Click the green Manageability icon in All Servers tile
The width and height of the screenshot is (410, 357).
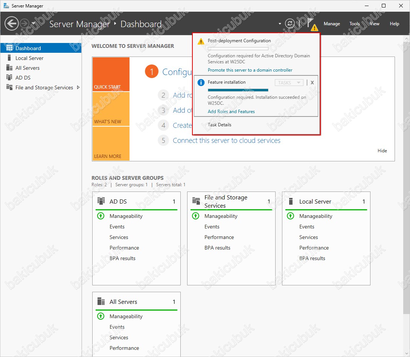pyautogui.click(x=101, y=316)
